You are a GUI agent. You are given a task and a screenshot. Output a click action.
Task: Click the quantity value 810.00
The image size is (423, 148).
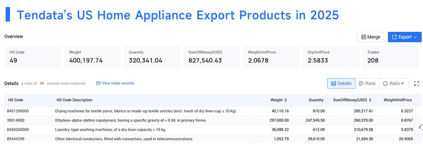[x=319, y=111]
